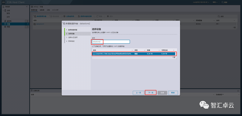Switch to the 数据存储 tab

tap(34, 10)
